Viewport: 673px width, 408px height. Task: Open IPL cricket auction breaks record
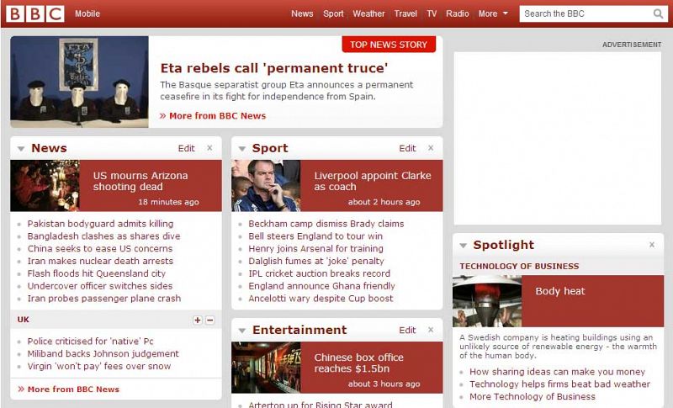click(x=320, y=273)
